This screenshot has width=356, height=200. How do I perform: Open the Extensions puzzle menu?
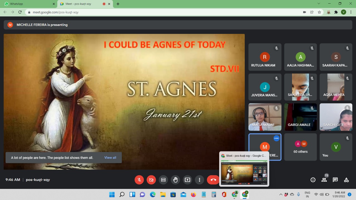click(336, 12)
